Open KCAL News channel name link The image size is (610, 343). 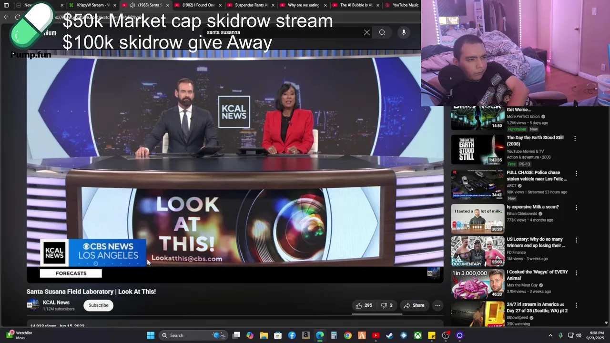click(56, 303)
